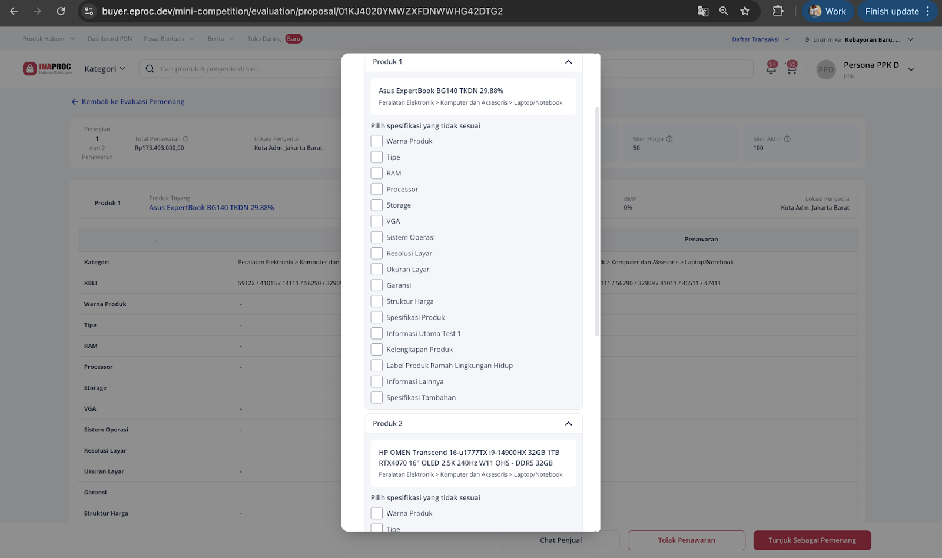
Task: Open the Work profile button
Action: (827, 11)
